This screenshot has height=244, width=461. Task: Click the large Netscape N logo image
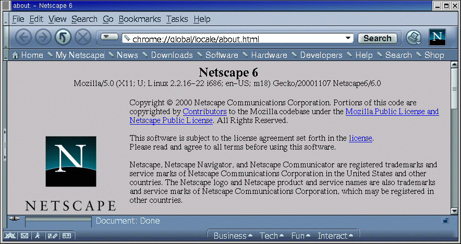[x=71, y=161]
